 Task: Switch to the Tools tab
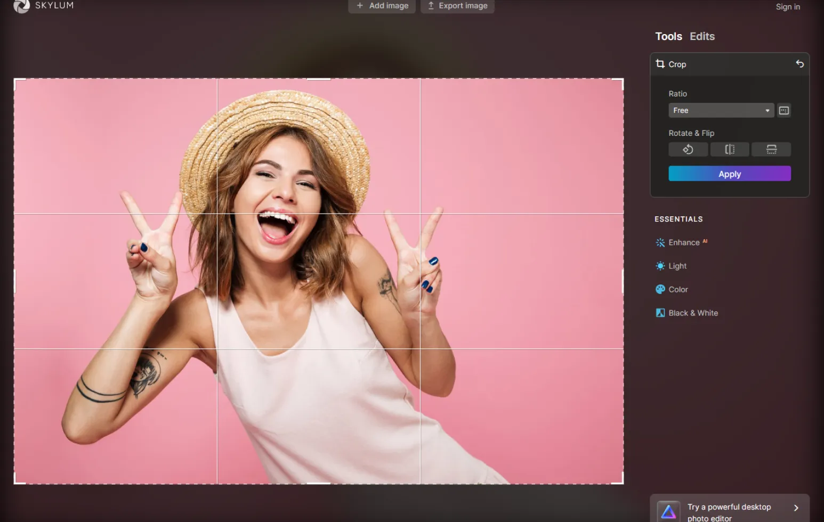[668, 36]
